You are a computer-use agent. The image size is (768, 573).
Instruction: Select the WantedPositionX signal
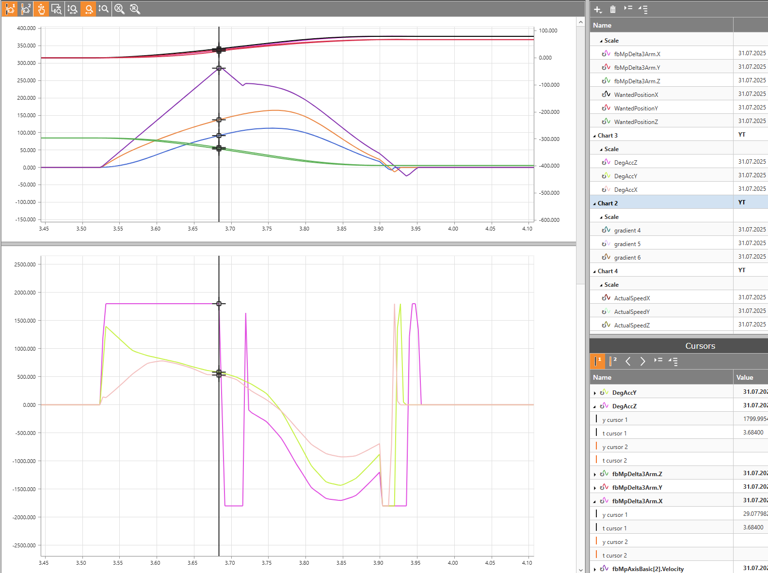click(636, 95)
